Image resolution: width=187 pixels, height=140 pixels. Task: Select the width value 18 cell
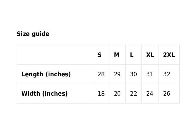point(101,93)
